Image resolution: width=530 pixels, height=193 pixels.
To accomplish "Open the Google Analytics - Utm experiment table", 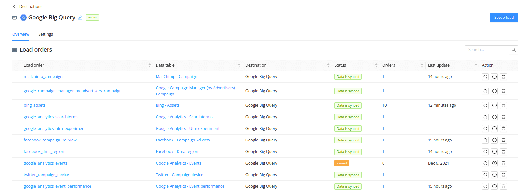I will [188, 129].
